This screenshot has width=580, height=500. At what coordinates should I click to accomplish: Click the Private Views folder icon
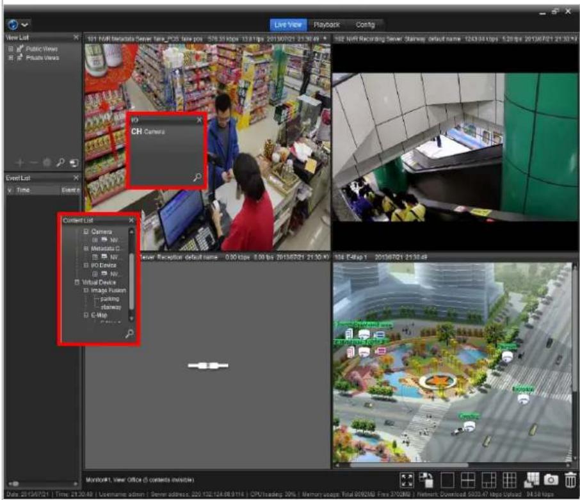20,58
